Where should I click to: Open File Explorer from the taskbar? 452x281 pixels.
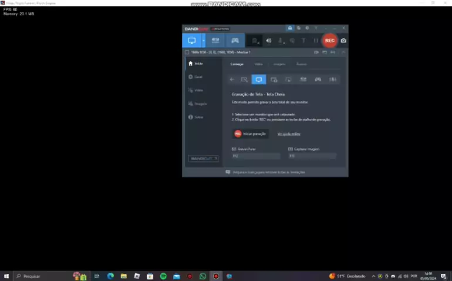[x=124, y=276]
